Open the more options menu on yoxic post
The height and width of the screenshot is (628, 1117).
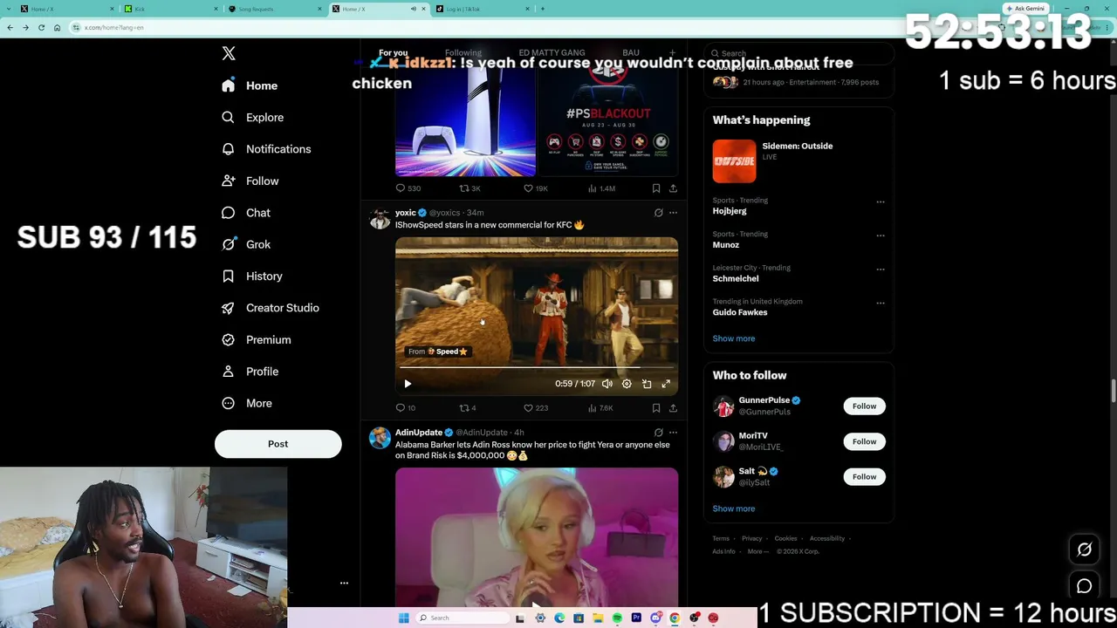(x=673, y=213)
